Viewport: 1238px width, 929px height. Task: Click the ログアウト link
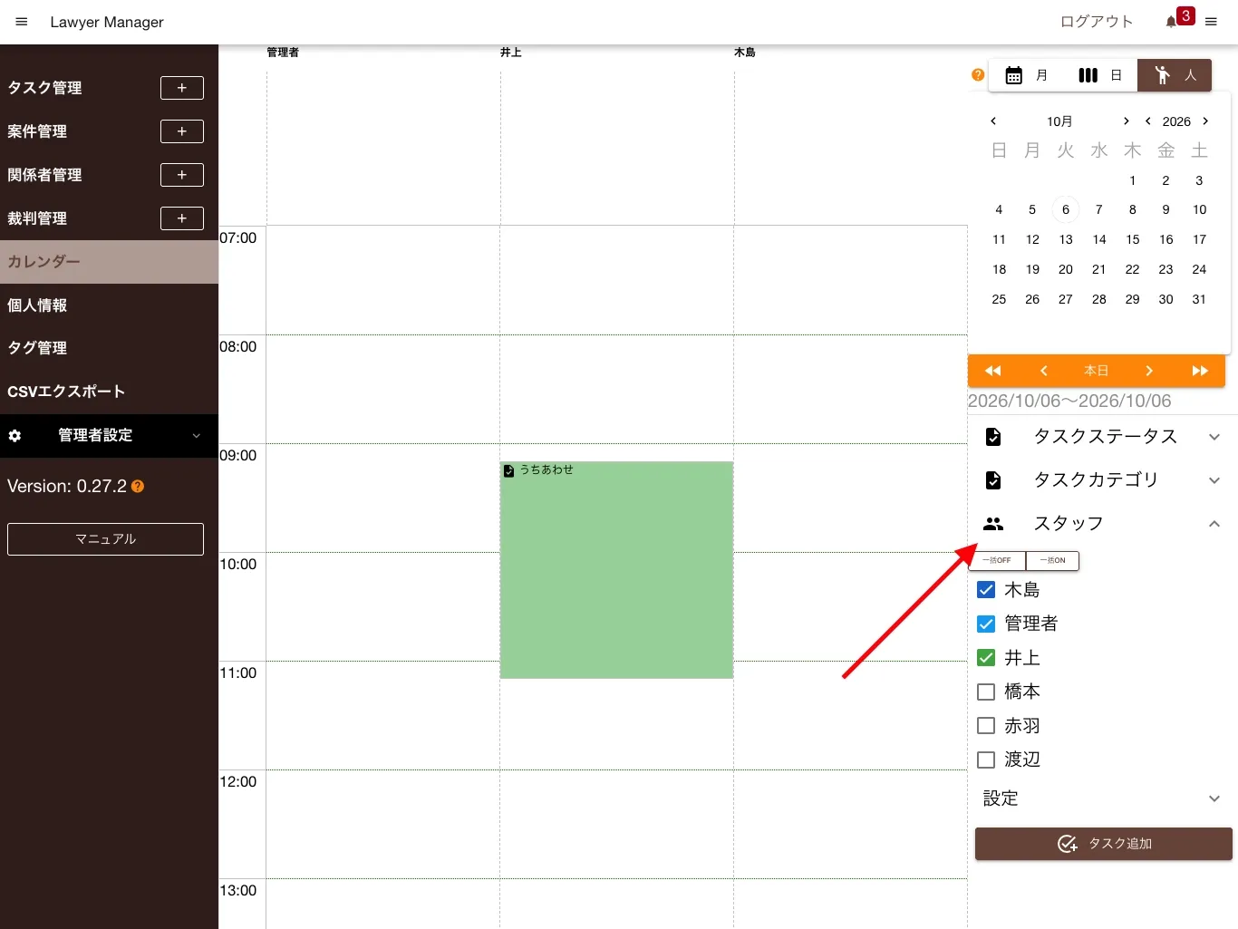pyautogui.click(x=1097, y=22)
